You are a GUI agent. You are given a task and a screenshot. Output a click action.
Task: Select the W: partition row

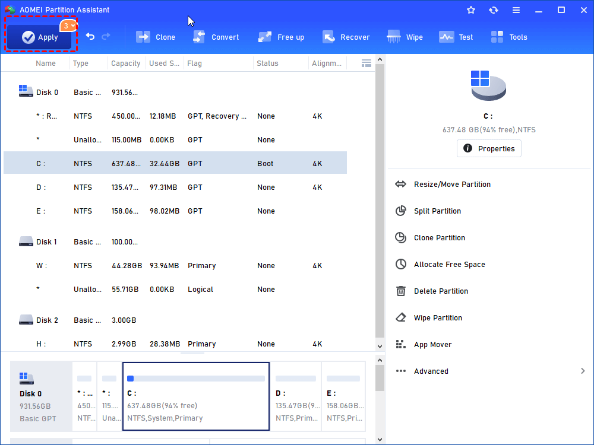click(x=175, y=266)
